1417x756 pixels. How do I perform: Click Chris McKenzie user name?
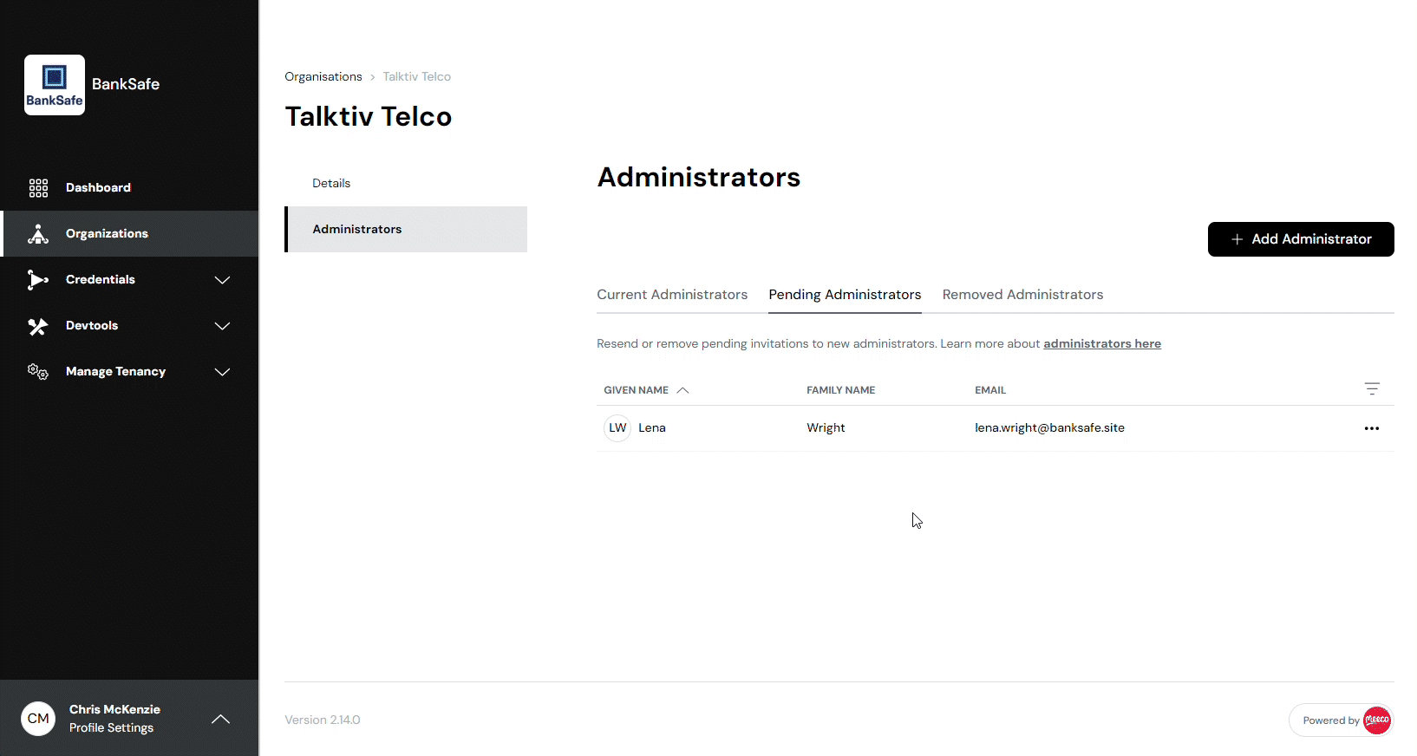pos(114,709)
